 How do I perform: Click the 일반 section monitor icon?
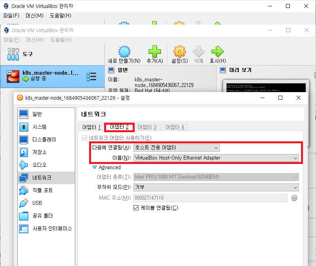tap(111, 70)
